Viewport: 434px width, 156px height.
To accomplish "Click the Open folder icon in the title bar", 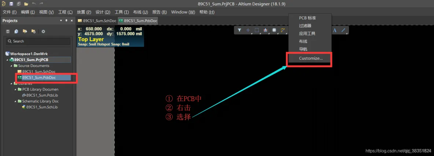I will tap(26, 4).
